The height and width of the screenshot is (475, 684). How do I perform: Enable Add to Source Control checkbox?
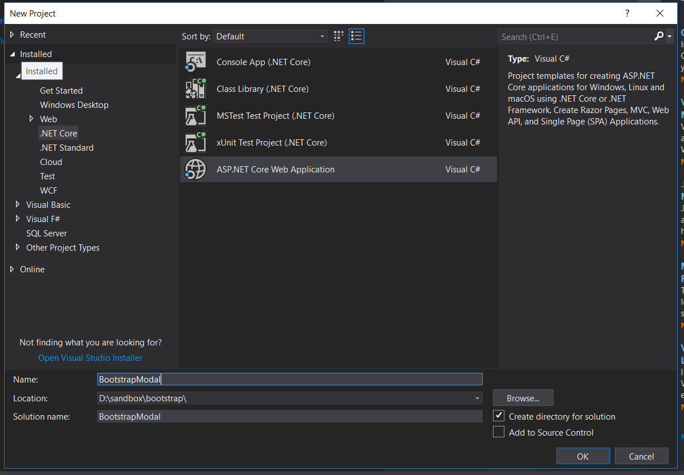coord(499,432)
